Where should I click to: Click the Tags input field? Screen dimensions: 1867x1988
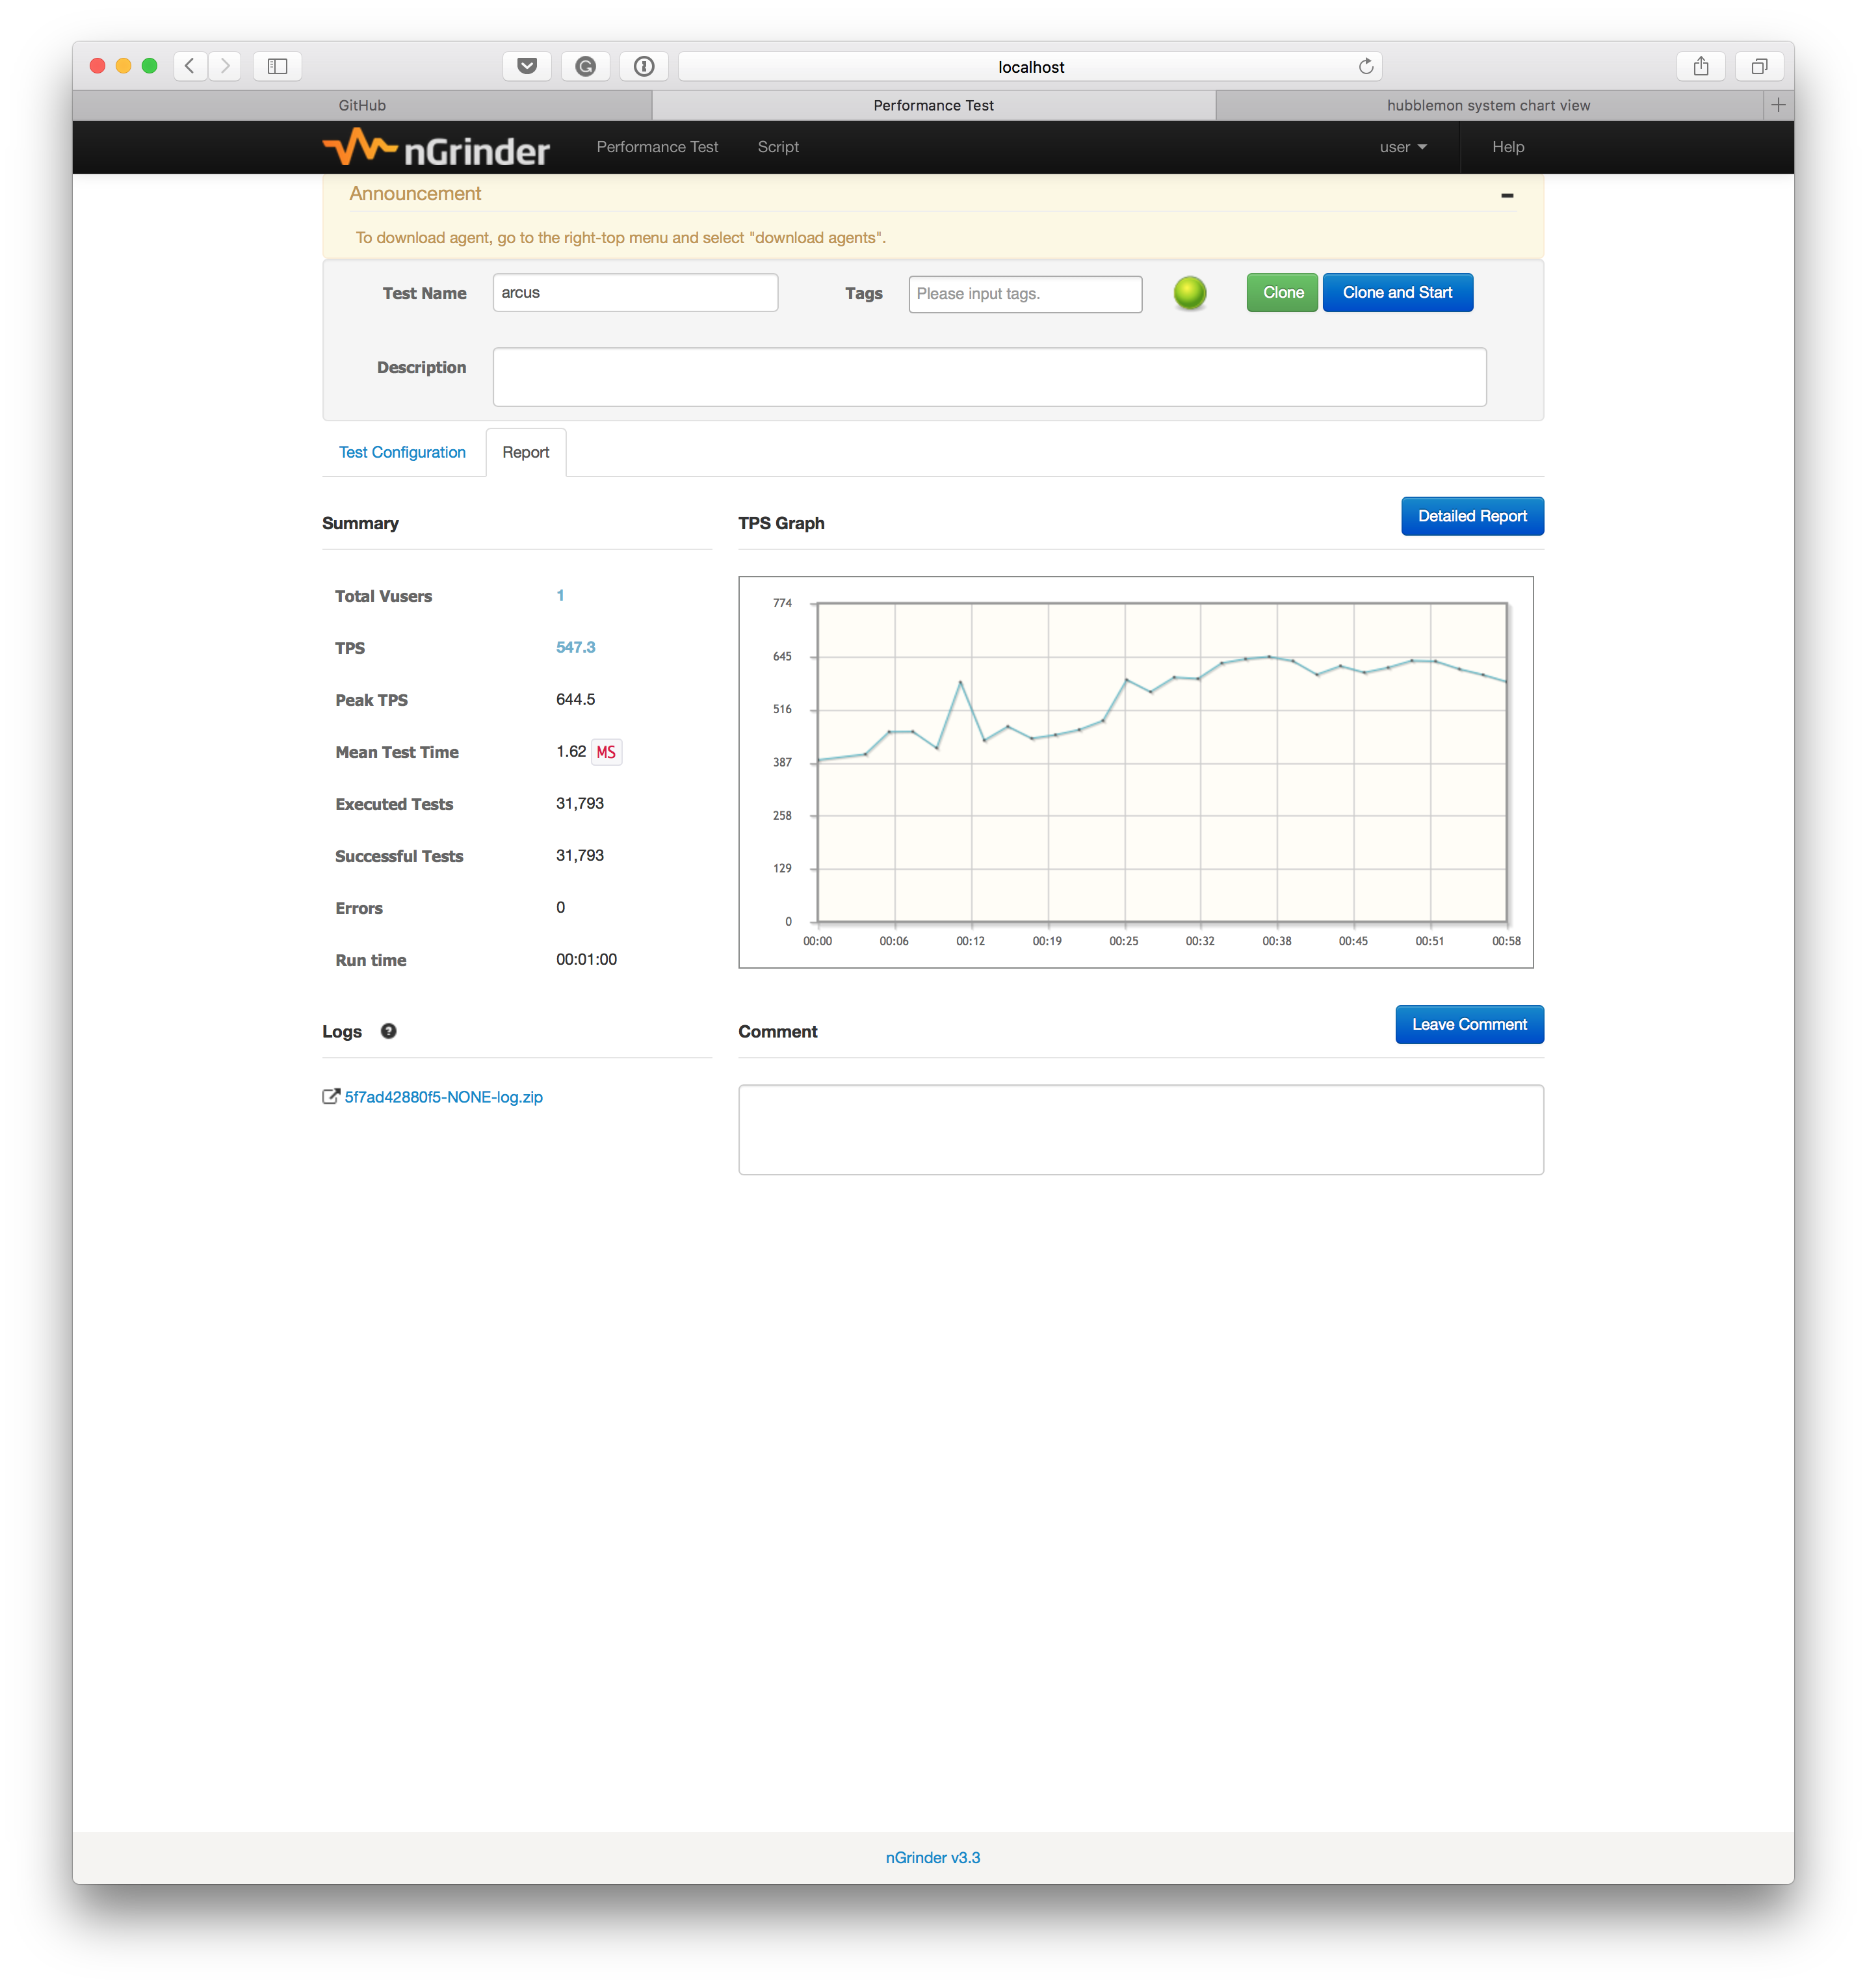(1024, 294)
